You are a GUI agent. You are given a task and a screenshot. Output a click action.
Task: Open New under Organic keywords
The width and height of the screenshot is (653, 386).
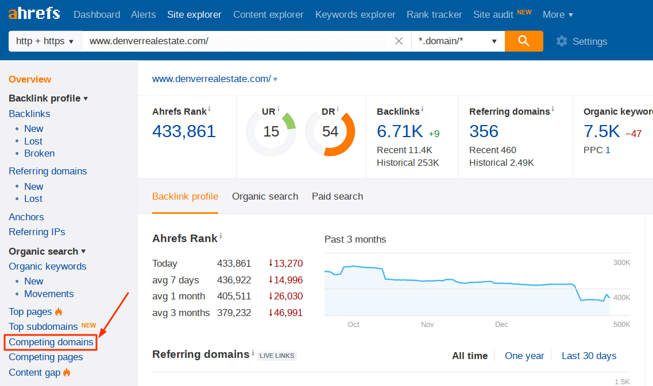click(34, 282)
